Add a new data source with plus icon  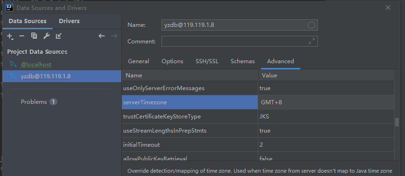coord(10,36)
